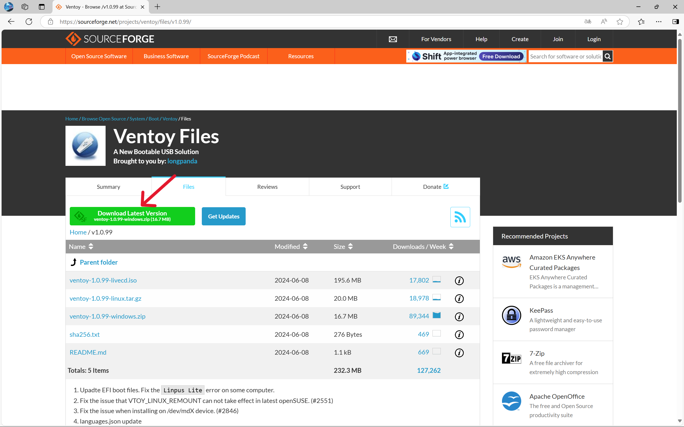Click the KeePass lock icon
This screenshot has height=427, width=684.
coord(511,315)
